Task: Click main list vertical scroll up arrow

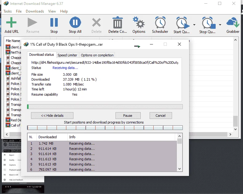Action: 235,40
